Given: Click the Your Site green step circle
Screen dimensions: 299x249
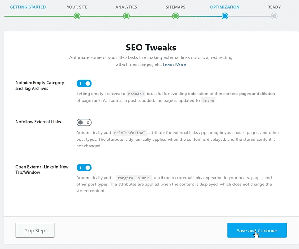Looking at the screenshot, I should click(x=77, y=16).
